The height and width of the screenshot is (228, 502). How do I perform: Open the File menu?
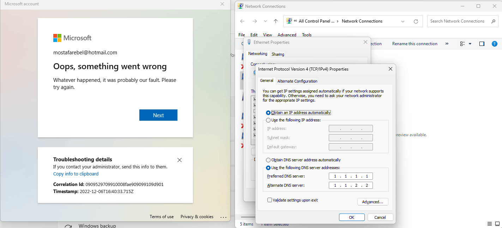(x=242, y=35)
